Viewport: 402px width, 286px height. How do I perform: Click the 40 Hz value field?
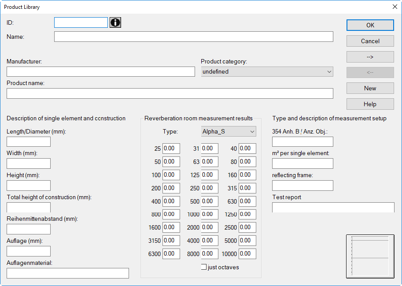(247, 149)
